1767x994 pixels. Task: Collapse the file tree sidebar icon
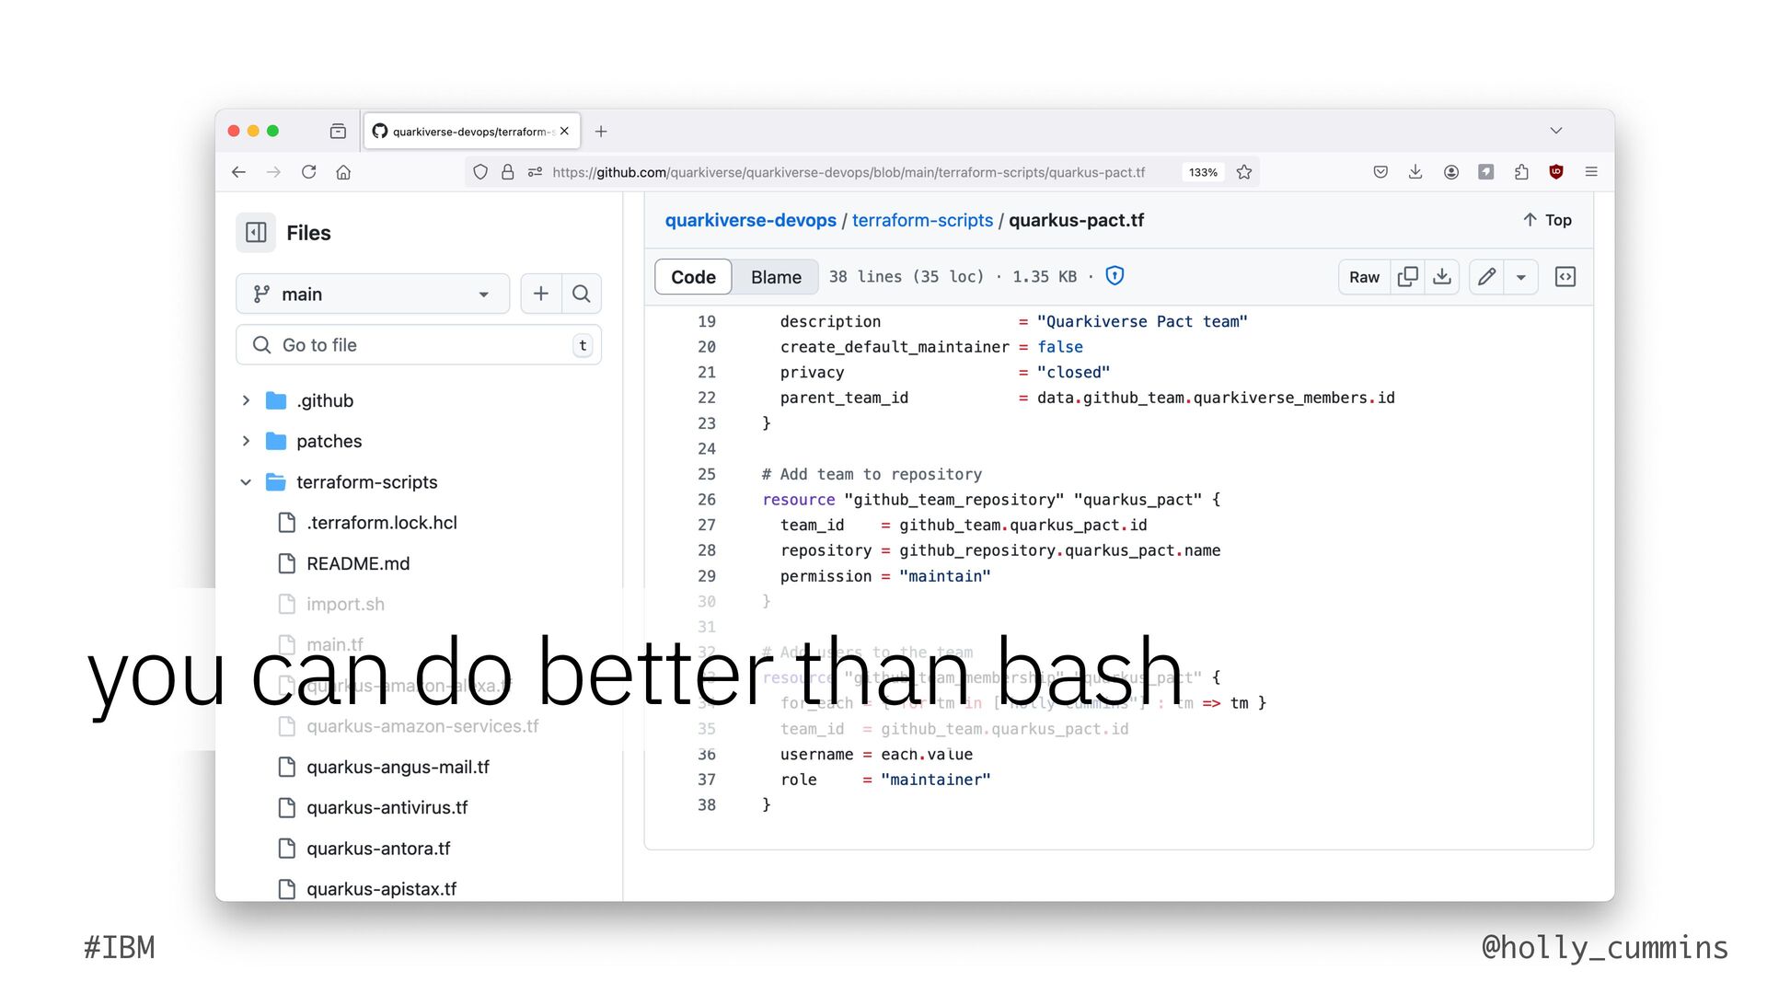tap(256, 233)
